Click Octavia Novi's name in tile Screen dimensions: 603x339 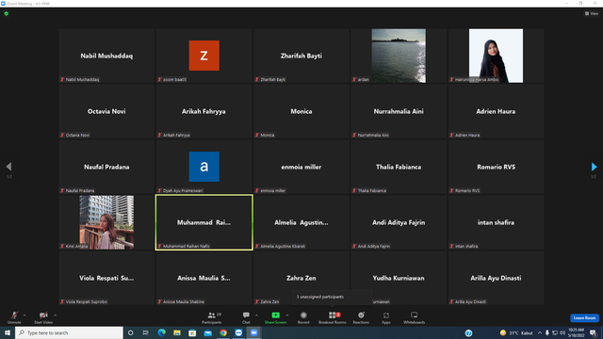[x=106, y=111]
